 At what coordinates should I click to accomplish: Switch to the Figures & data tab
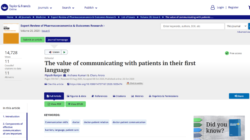click(x=77, y=96)
